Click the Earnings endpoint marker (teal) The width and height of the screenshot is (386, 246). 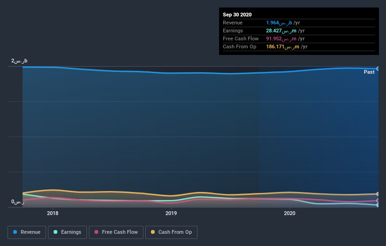pyautogui.click(x=378, y=205)
